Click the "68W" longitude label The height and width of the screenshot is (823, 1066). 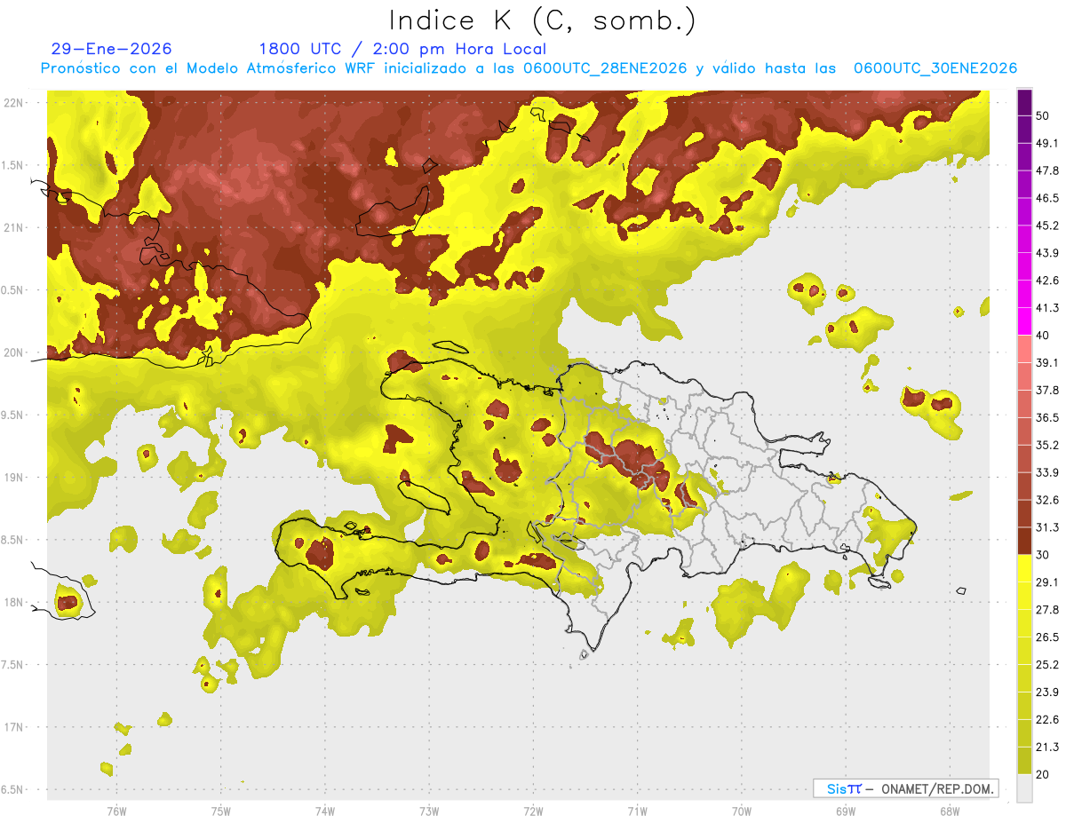coord(949,811)
